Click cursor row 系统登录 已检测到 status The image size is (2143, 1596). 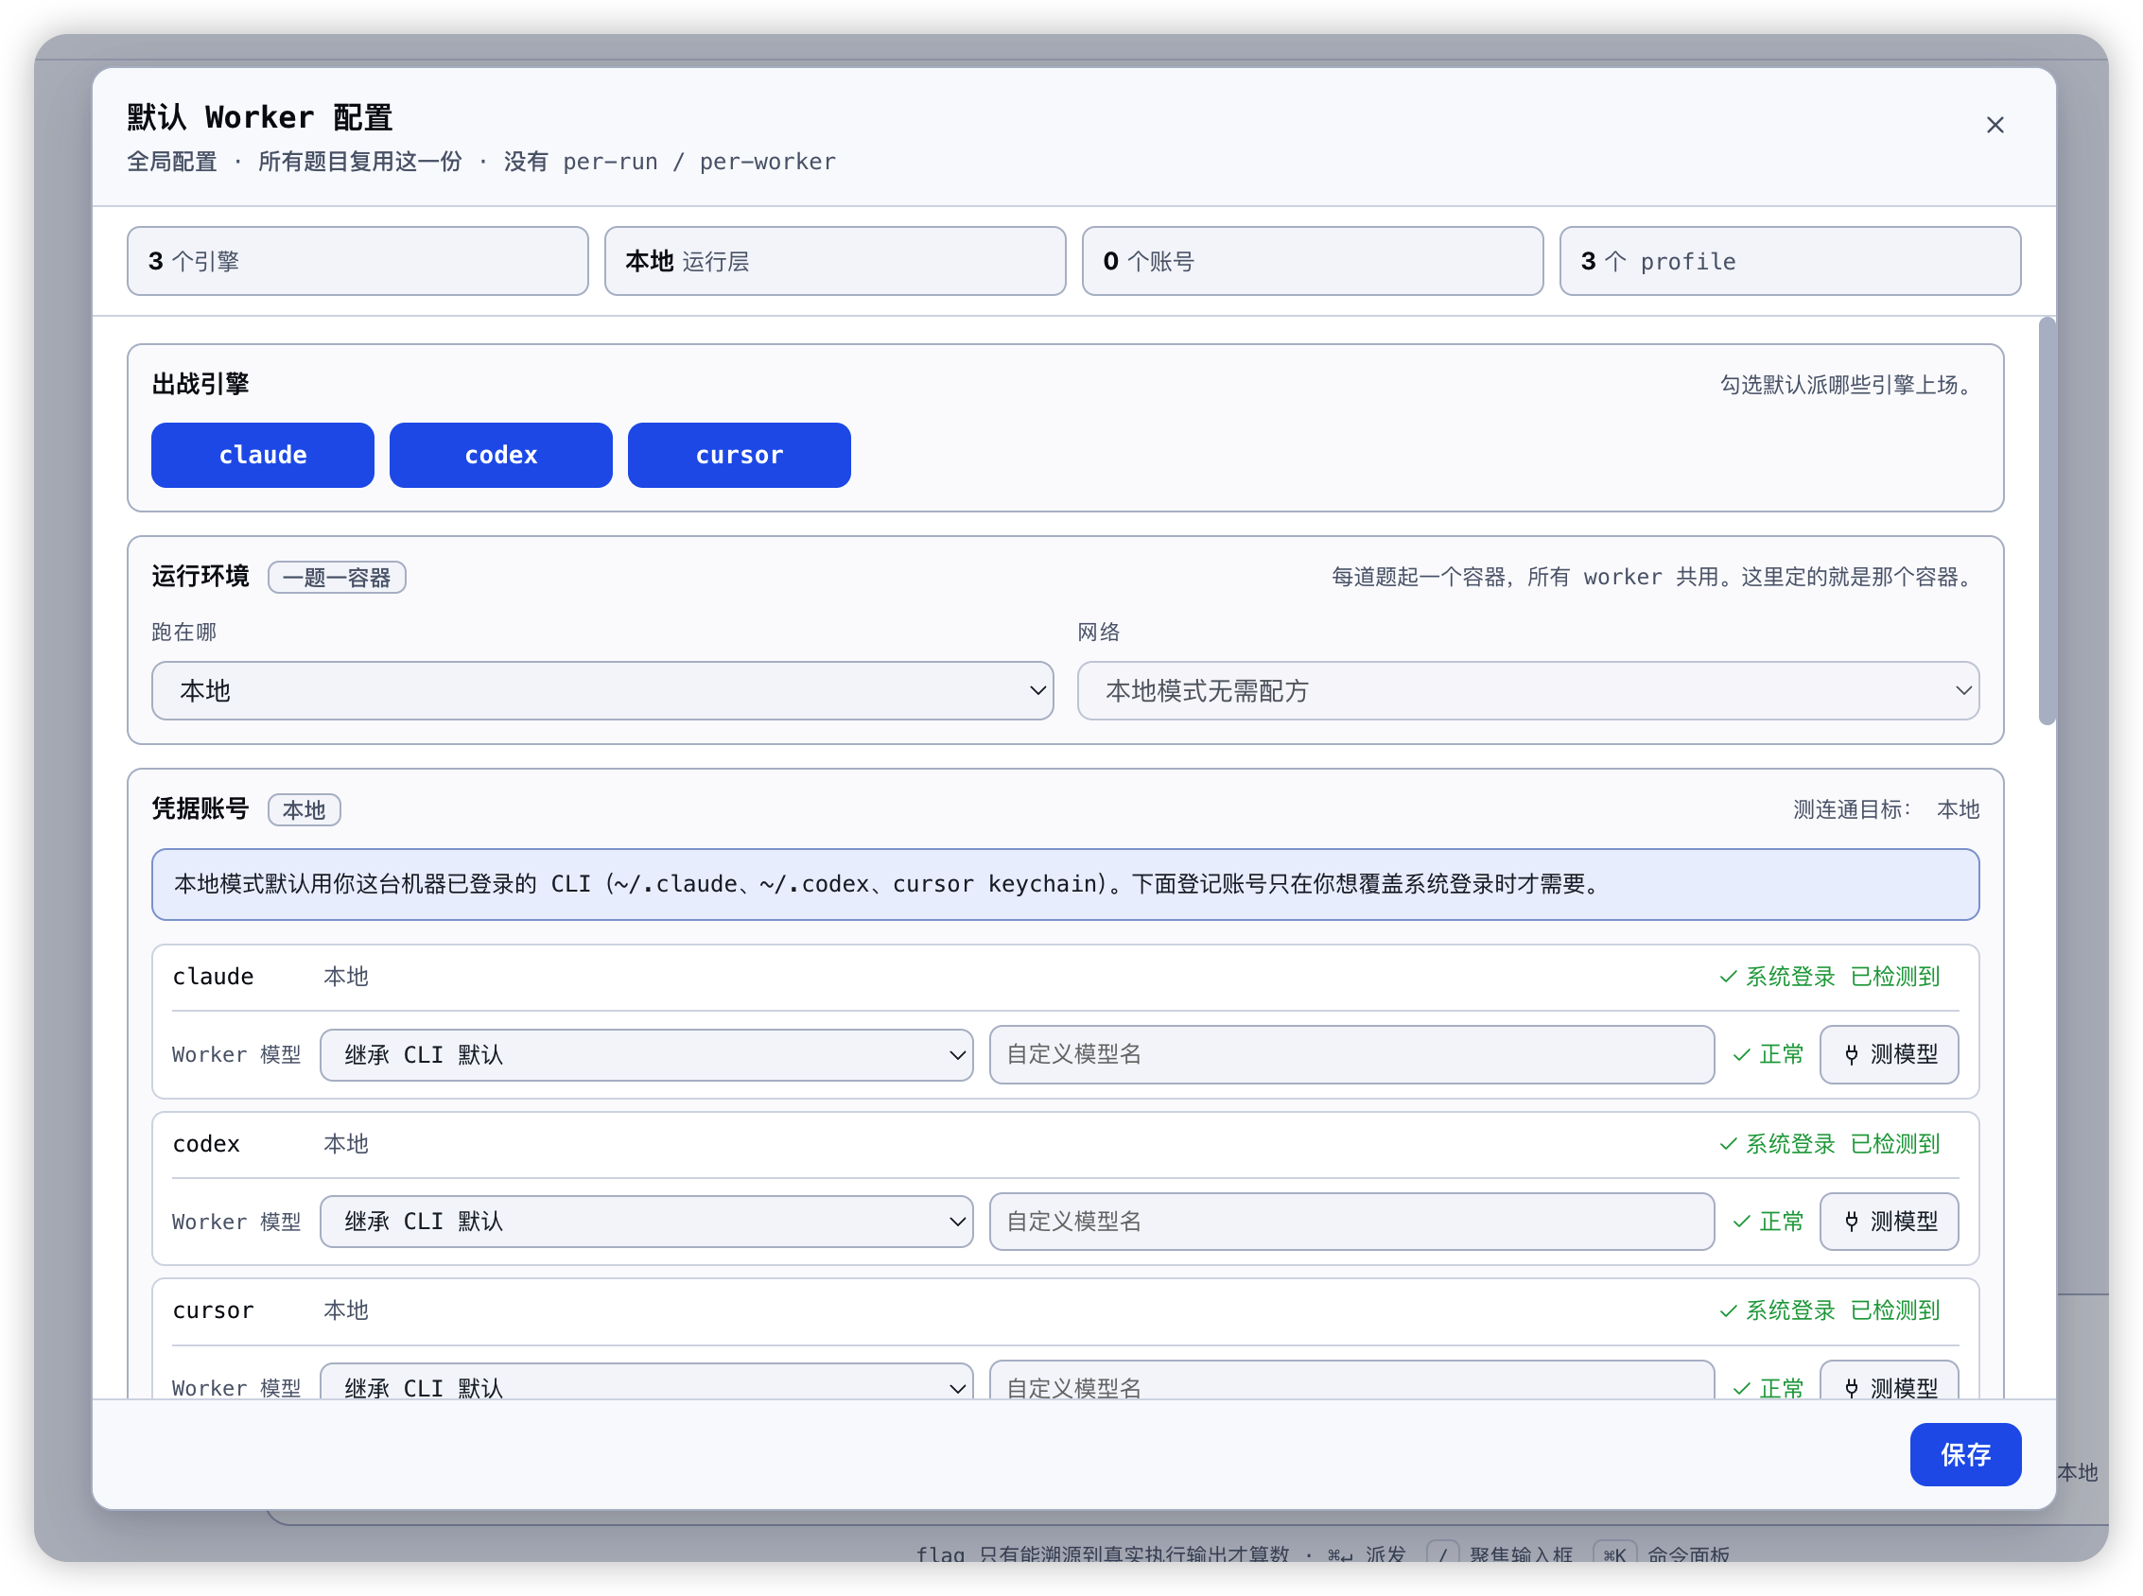1830,1311
